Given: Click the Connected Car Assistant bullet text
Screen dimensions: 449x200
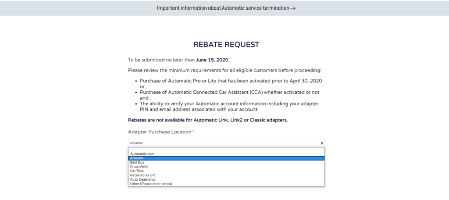Looking at the screenshot, I should point(230,95).
